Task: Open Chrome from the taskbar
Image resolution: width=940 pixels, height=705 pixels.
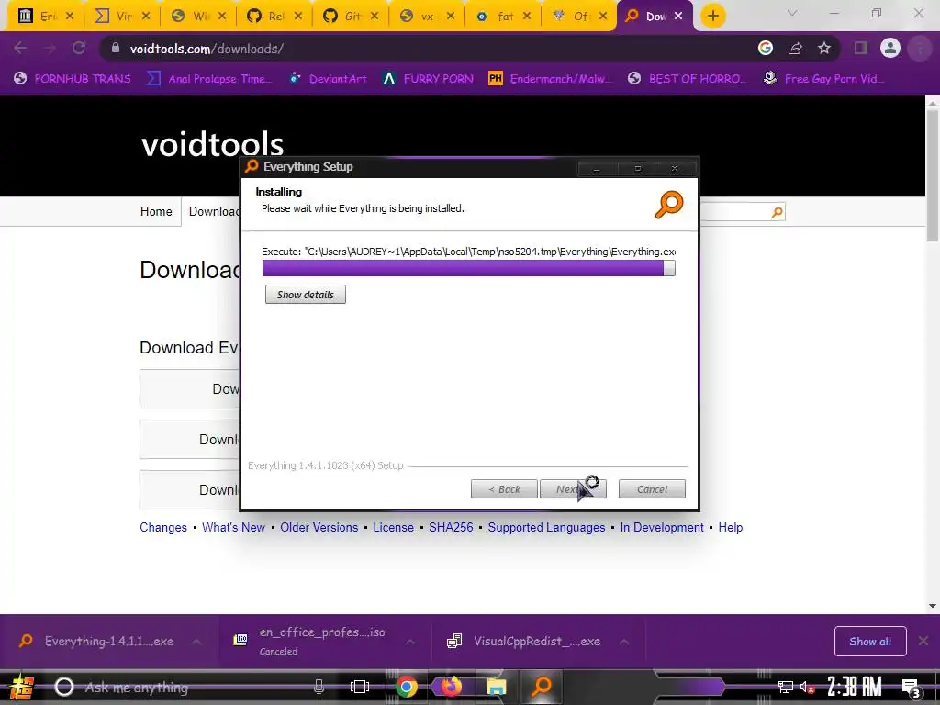Action: 406,687
